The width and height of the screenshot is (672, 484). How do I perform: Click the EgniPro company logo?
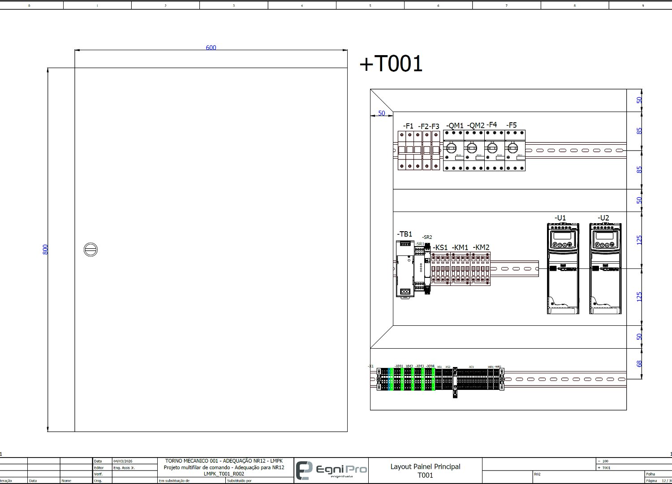point(332,470)
